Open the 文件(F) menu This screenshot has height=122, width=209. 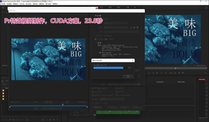coord(3,4)
